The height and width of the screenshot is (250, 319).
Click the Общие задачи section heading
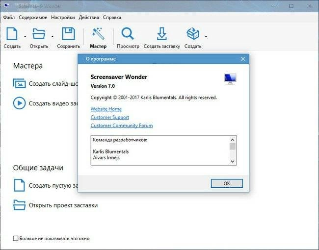[38, 168]
